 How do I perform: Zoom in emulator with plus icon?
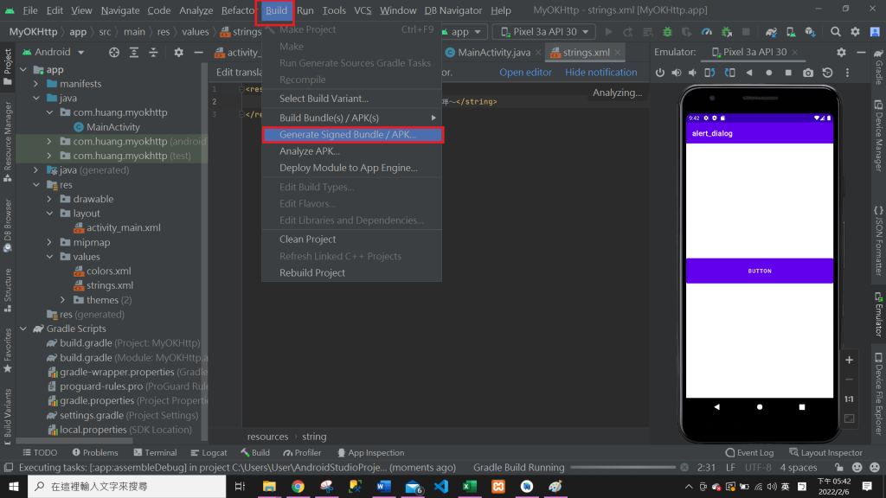[850, 360]
